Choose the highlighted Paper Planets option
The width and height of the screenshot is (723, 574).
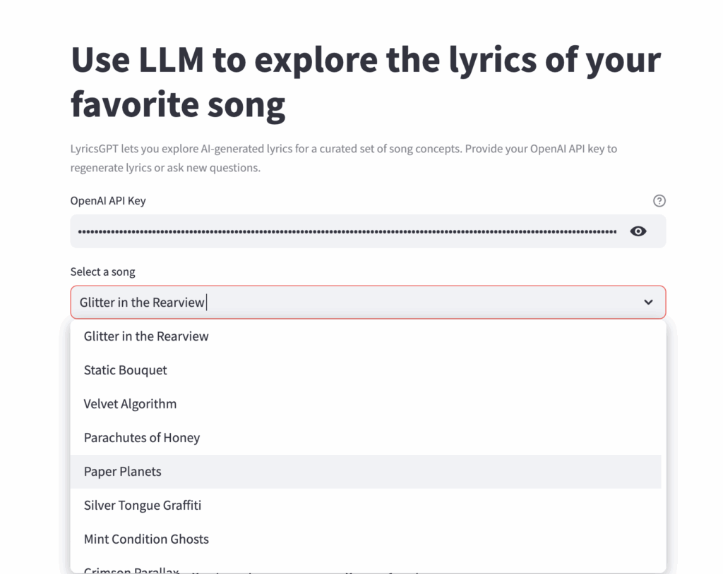(123, 472)
